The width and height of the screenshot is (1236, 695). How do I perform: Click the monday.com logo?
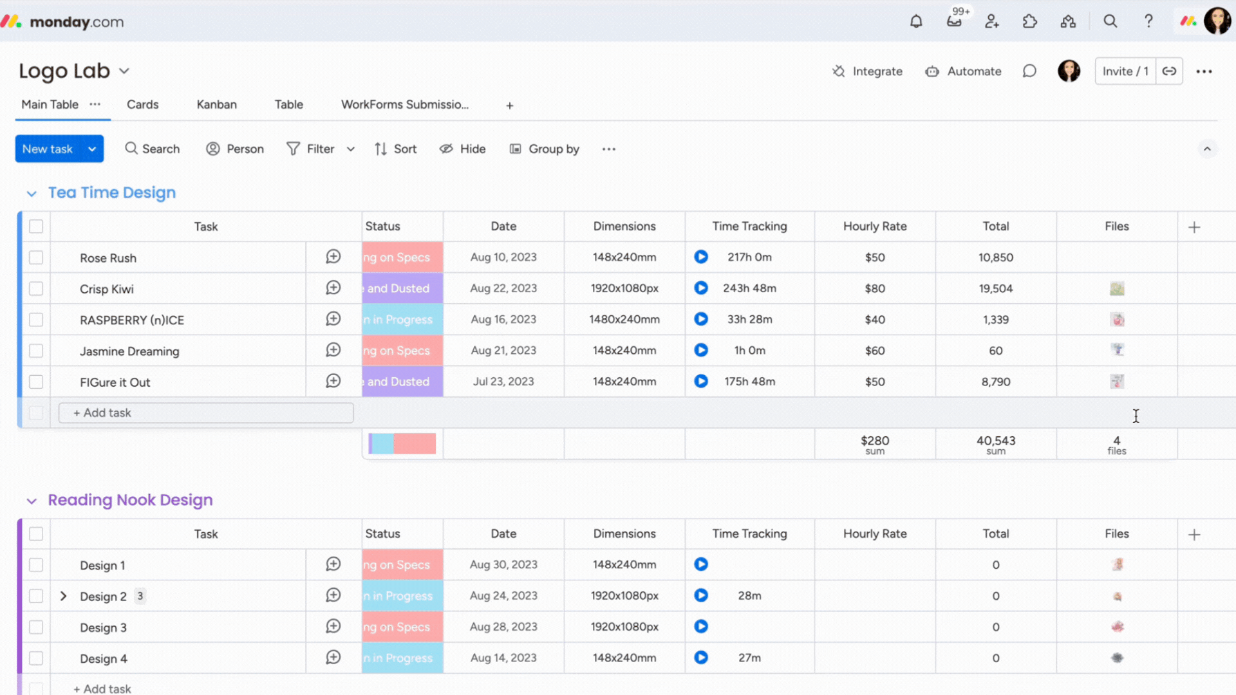coord(62,22)
